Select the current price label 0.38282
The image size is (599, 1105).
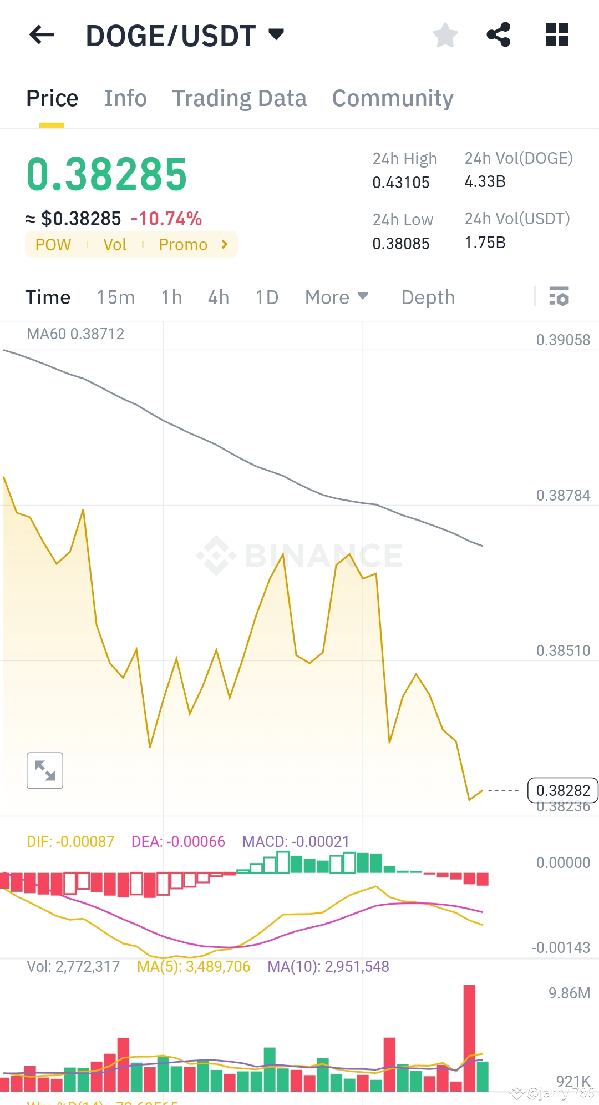click(562, 790)
